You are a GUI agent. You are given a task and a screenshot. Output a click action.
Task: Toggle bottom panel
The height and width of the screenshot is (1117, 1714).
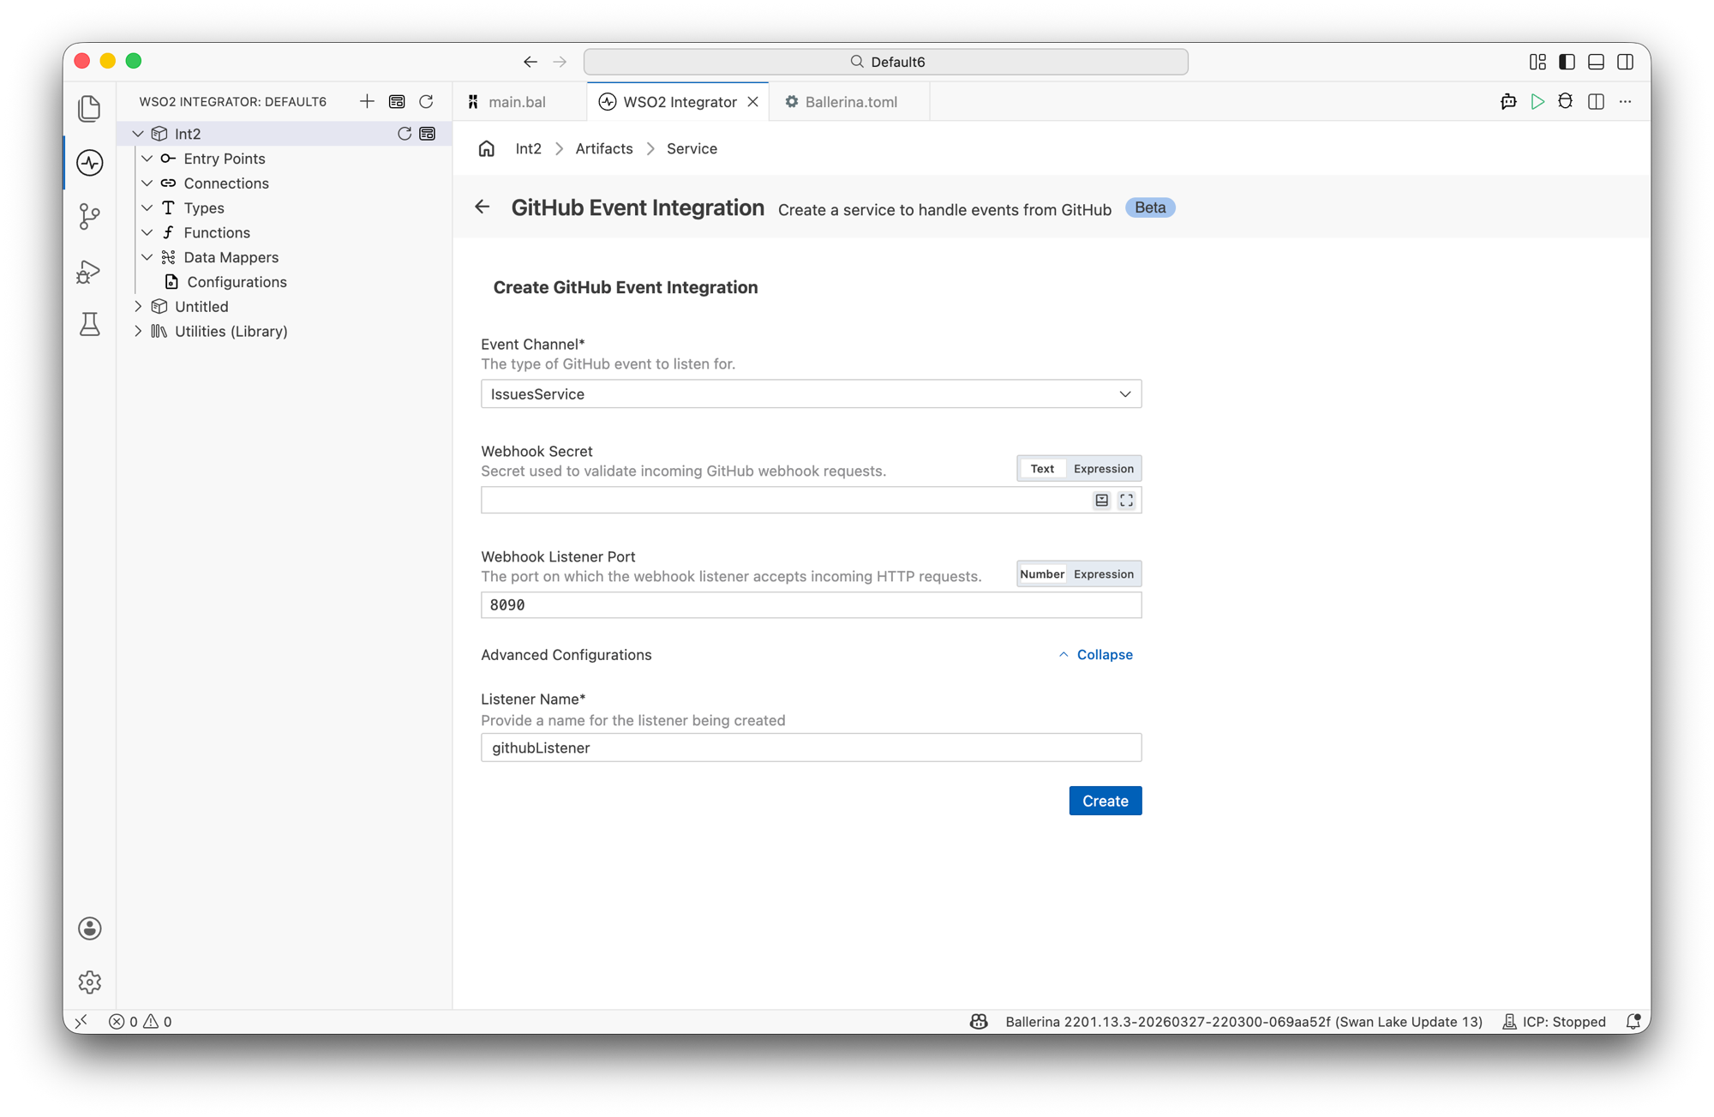coord(1596,62)
